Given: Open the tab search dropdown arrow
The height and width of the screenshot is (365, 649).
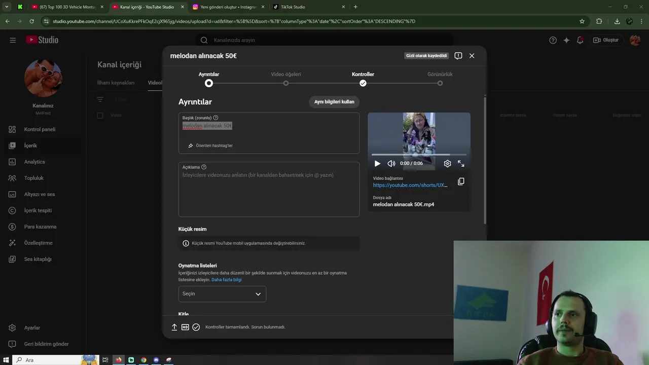Looking at the screenshot, I should [7, 7].
